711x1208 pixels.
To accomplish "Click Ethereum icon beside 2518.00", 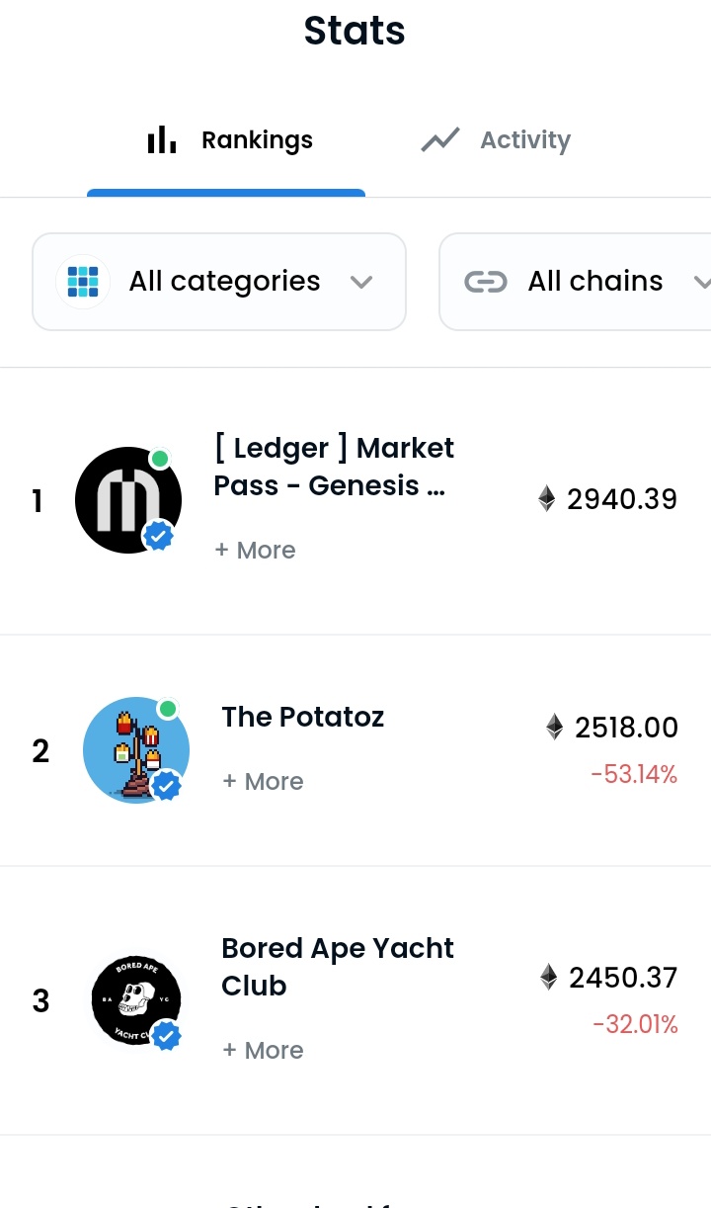I will [555, 728].
